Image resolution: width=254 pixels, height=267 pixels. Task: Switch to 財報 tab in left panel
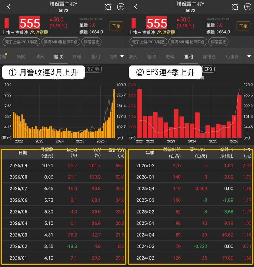click(x=77, y=56)
